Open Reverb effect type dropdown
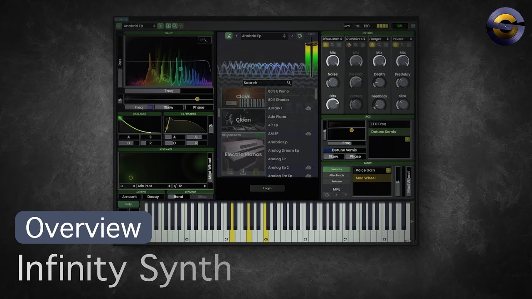 click(402, 39)
